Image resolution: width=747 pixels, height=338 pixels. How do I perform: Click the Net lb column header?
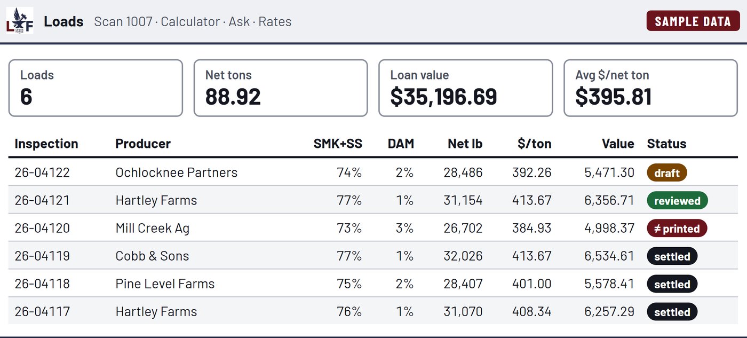click(465, 144)
